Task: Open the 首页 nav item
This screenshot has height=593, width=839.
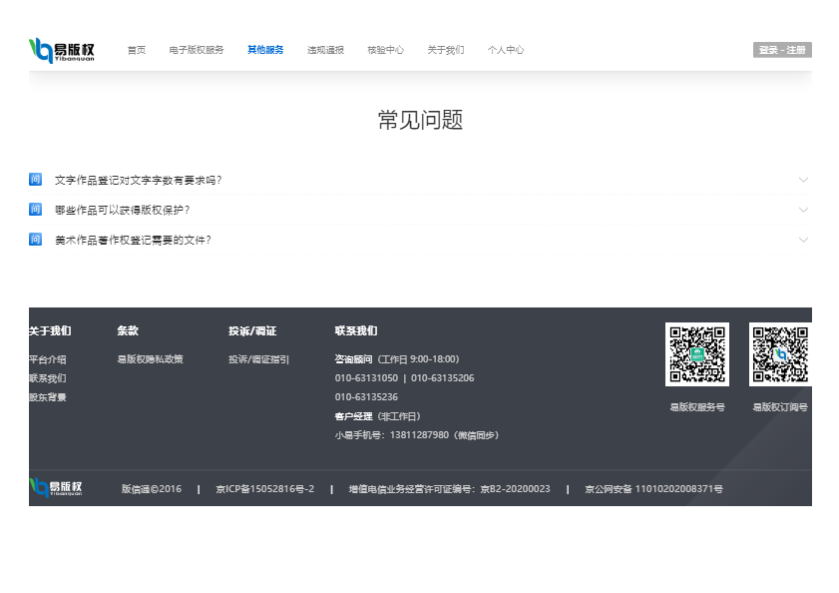Action: (137, 50)
